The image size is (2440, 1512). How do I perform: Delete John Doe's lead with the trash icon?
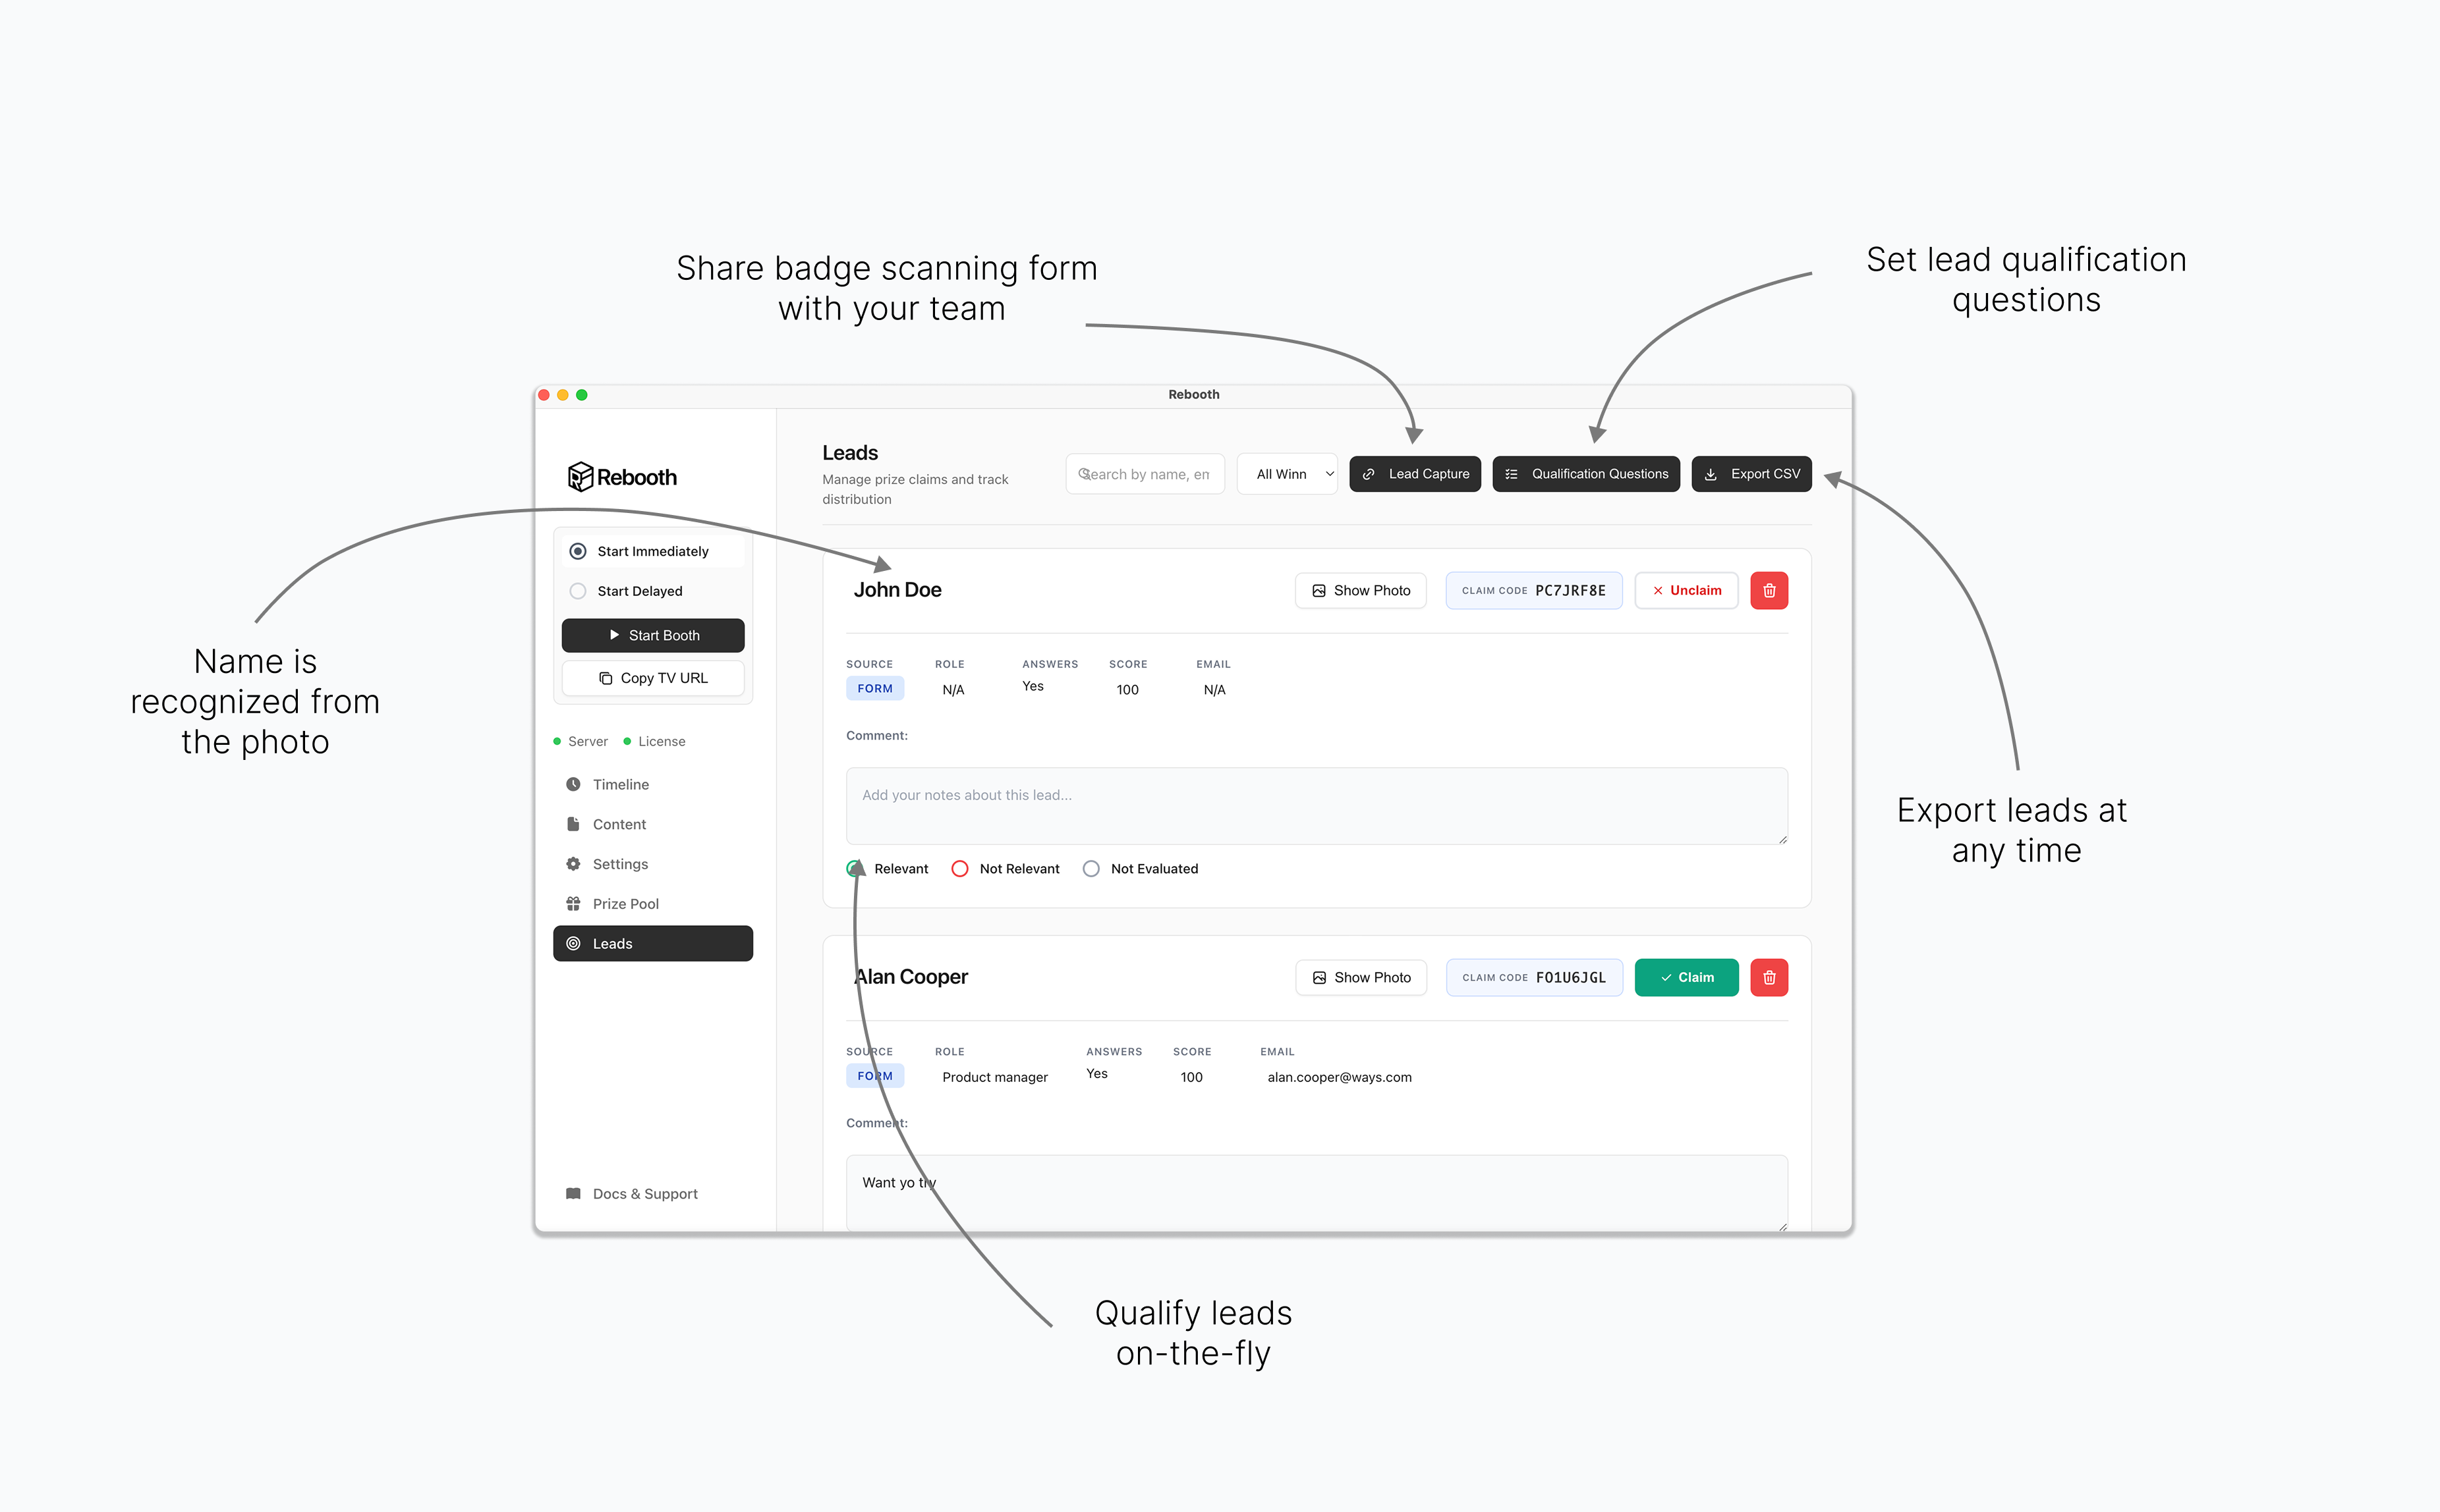(1769, 590)
